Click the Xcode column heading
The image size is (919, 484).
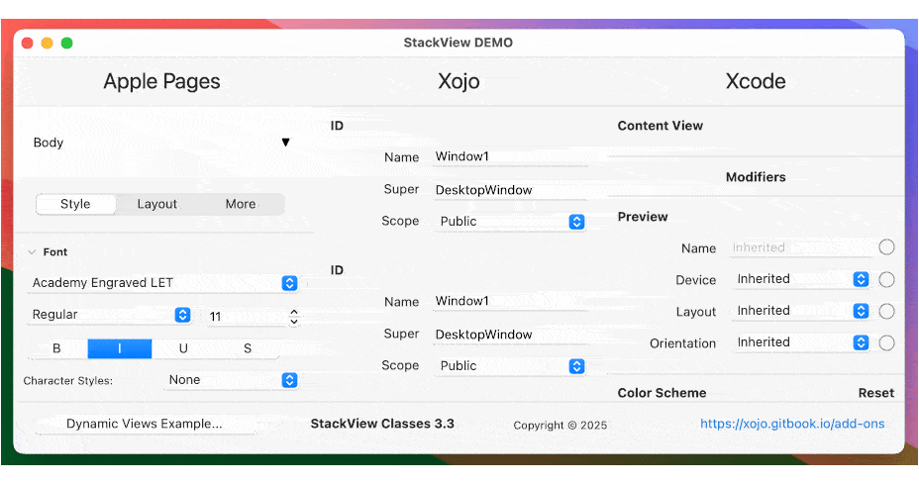pyautogui.click(x=756, y=81)
